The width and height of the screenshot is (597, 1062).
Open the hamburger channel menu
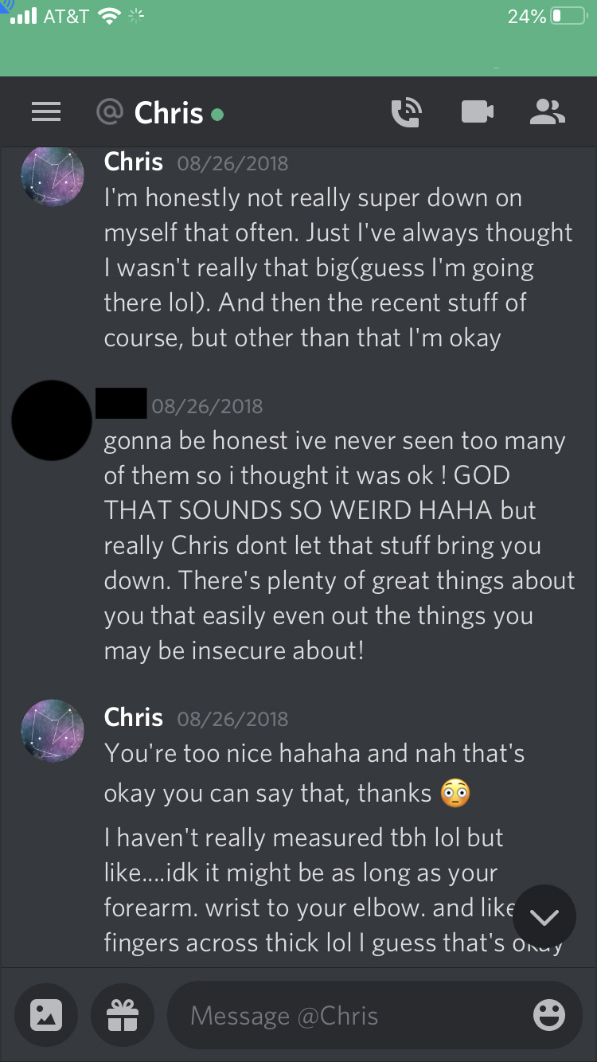[x=46, y=112]
